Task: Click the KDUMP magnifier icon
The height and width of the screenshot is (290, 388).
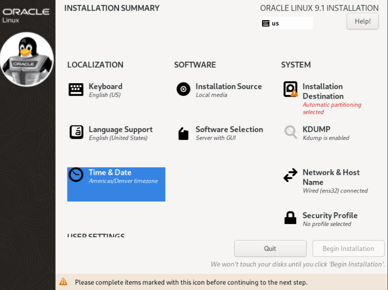Action: [291, 132]
